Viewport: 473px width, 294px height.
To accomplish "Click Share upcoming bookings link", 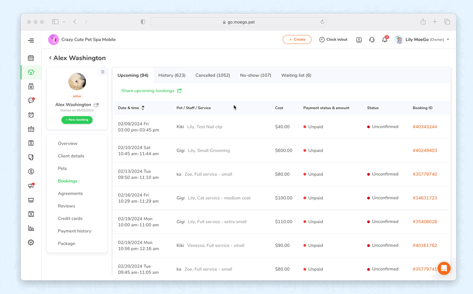I will 148,91.
